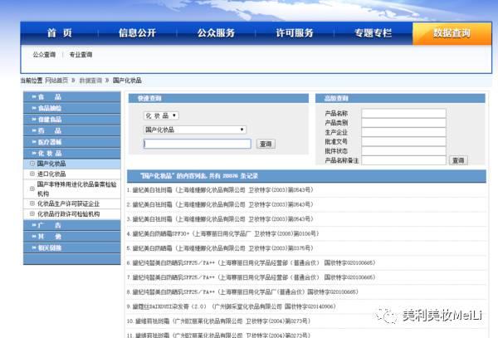Click the plus icon beside 国产非特殊用途化妆品备案检验机构
The width and height of the screenshot is (498, 338).
(x=32, y=189)
